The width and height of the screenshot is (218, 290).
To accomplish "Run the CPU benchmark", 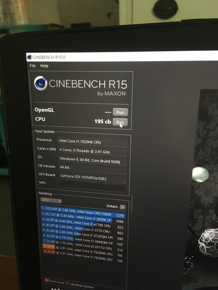I will tap(120, 122).
